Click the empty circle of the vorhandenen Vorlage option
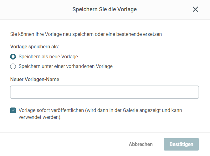Screen dimensions: 210x156 [x=13, y=66]
